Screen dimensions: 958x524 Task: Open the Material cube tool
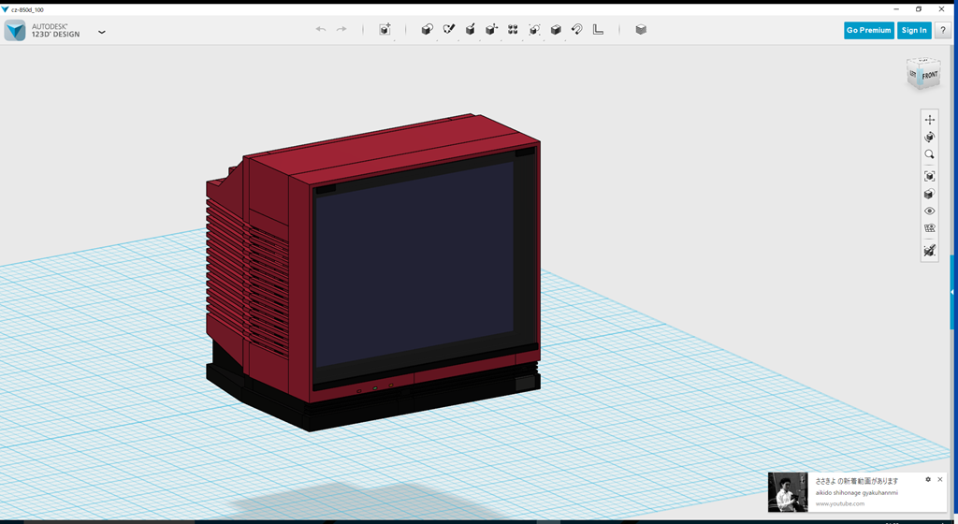point(641,30)
